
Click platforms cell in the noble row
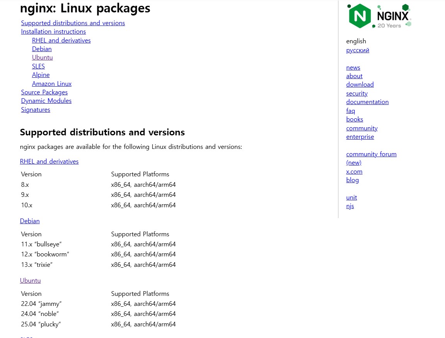[x=143, y=314]
